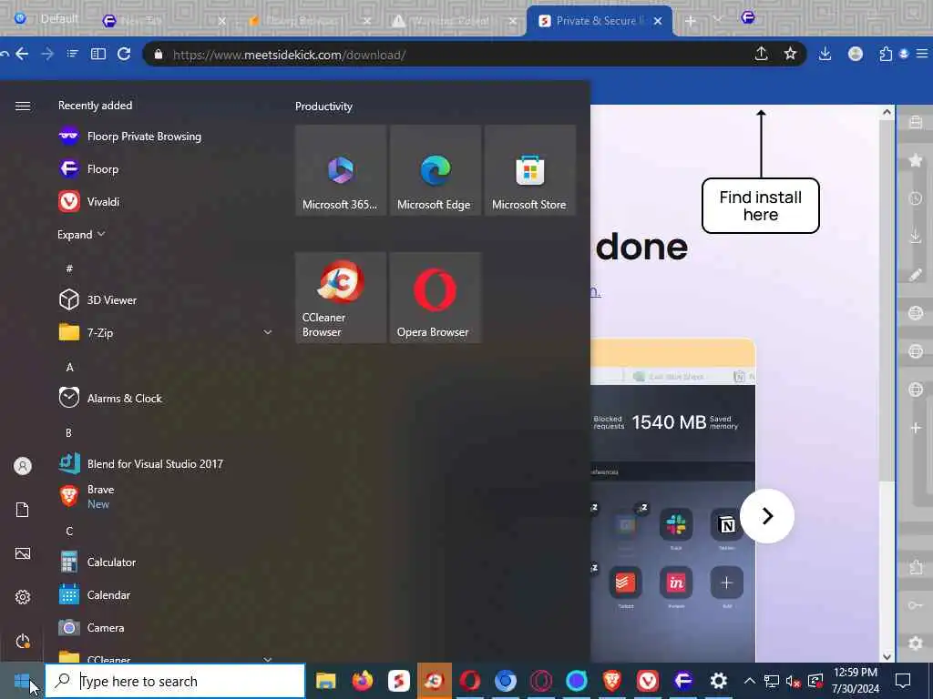This screenshot has width=933, height=699.
Task: Add a web panel with sidebar plus
Action: click(916, 428)
